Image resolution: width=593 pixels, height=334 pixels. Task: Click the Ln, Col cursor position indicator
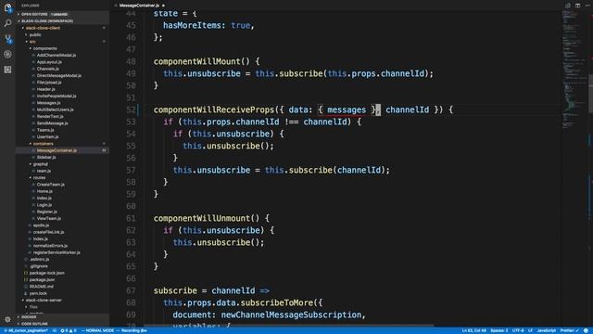(473, 330)
